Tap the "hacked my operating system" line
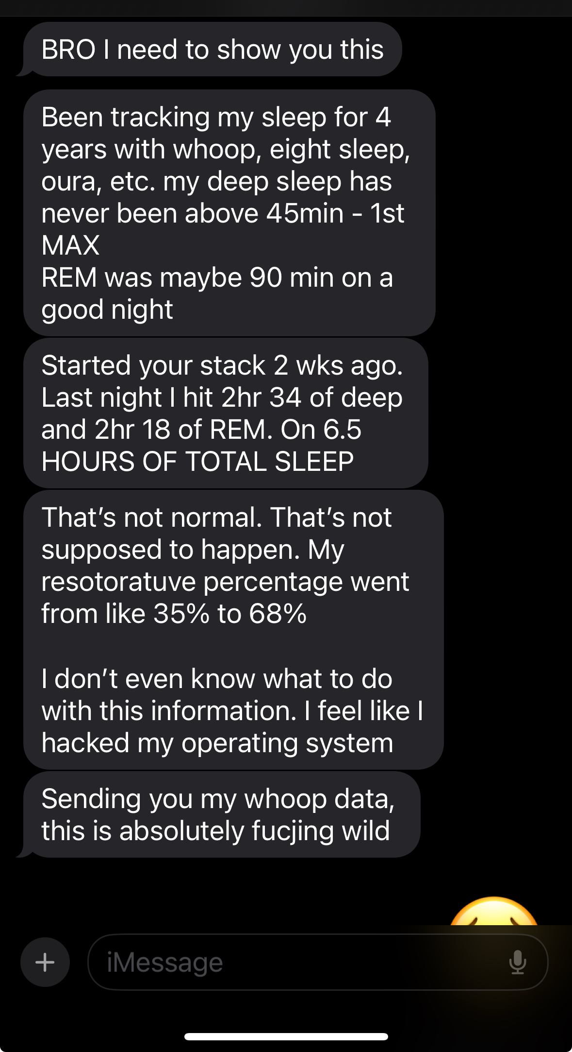The image size is (572, 1052). (x=217, y=743)
